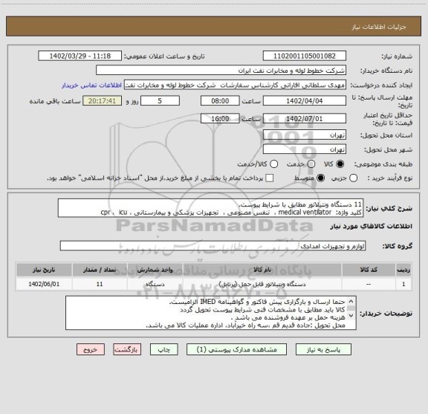Click the item name دستگاه ونتیلاتور قابل حمل cell
The image size is (428, 414).
click(x=262, y=284)
